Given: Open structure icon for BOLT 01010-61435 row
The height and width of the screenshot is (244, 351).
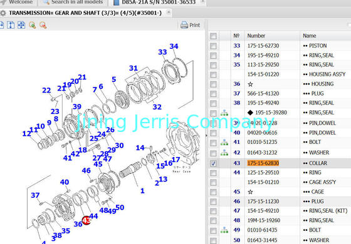Looking at the screenshot, I should (224, 230).
